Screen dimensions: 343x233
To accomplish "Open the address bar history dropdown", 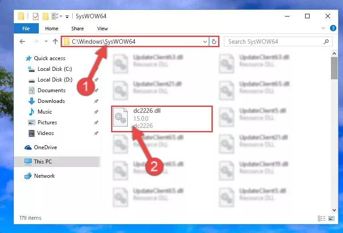I will click(205, 41).
